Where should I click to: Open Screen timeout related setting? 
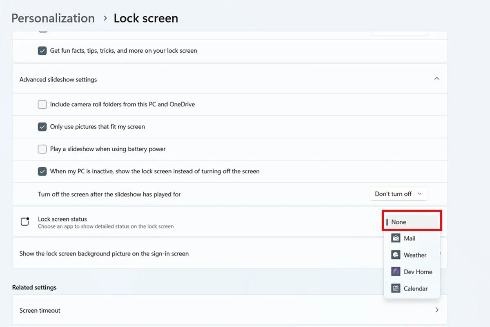[x=40, y=310]
